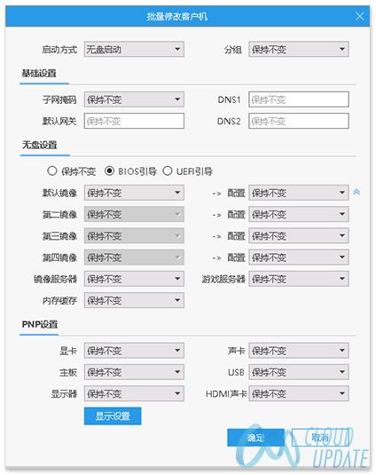376x475 pixels.
Task: Open the 子网掩码 dropdown
Action: click(134, 99)
